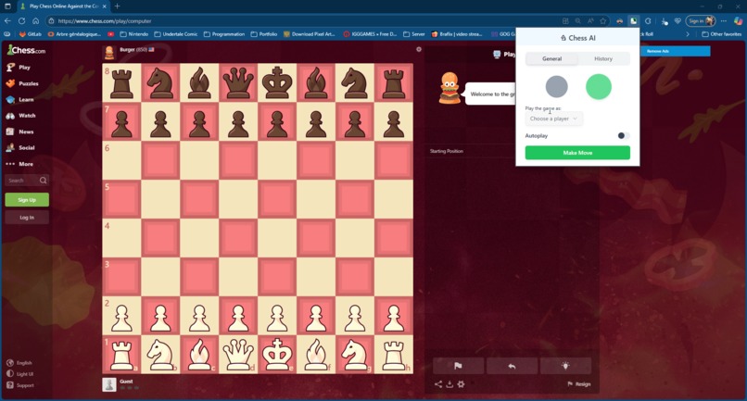The height and width of the screenshot is (401, 747).
Task: Click the download game icon
Action: pos(449,383)
